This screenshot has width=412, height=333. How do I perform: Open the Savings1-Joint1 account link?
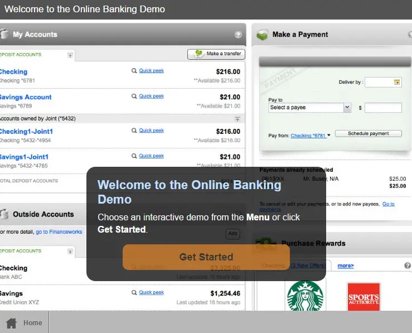(24, 157)
